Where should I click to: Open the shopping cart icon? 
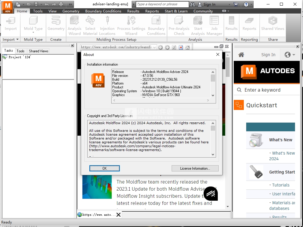[x=236, y=4]
